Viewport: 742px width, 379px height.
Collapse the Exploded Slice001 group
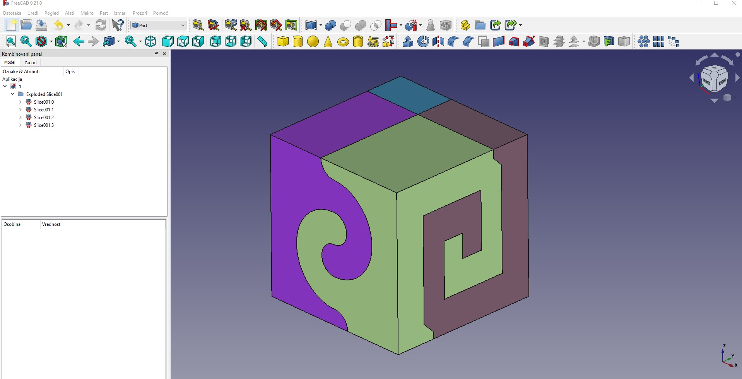[13, 94]
